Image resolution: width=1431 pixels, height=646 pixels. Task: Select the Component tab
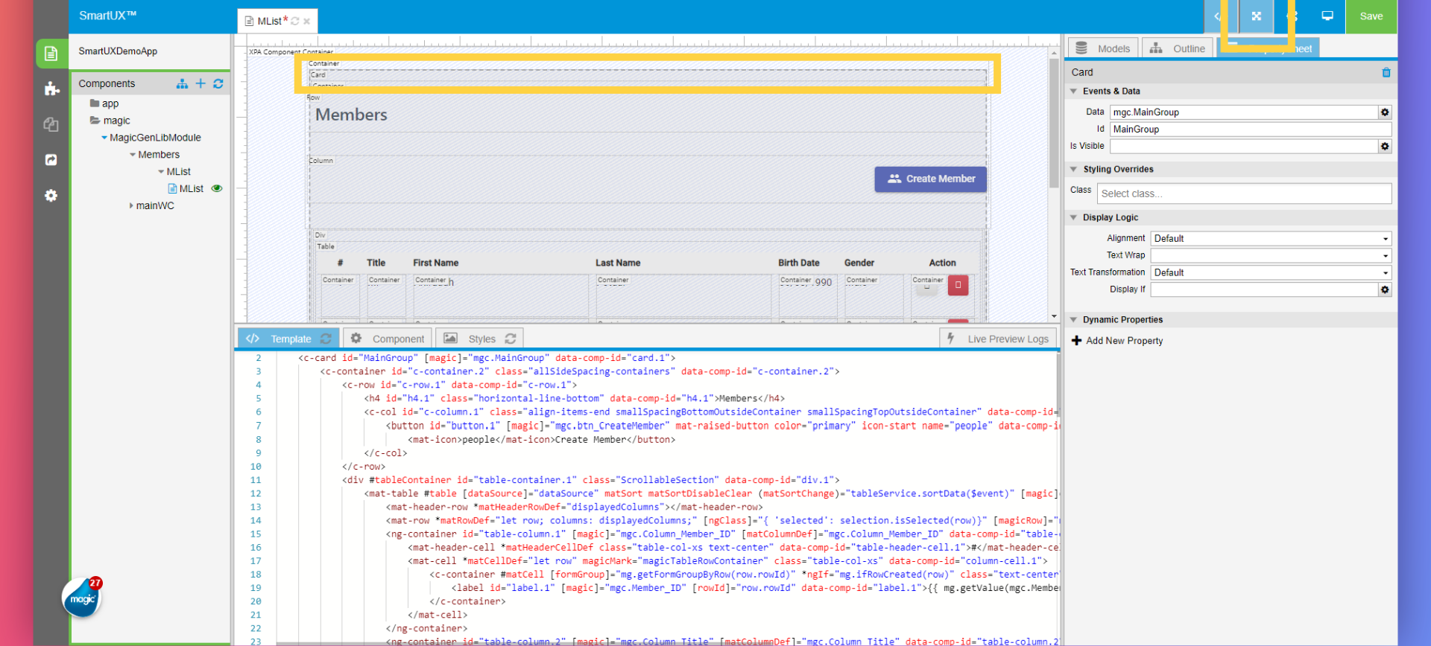coord(388,339)
